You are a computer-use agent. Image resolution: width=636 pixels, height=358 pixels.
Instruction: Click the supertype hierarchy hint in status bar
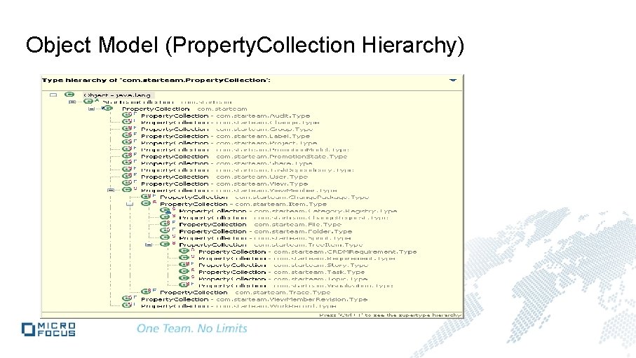tap(390, 315)
